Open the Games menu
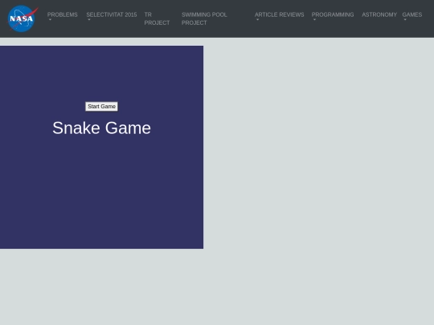 click(412, 14)
